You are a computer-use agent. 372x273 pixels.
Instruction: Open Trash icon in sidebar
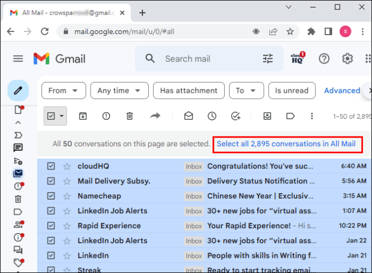click(x=18, y=199)
